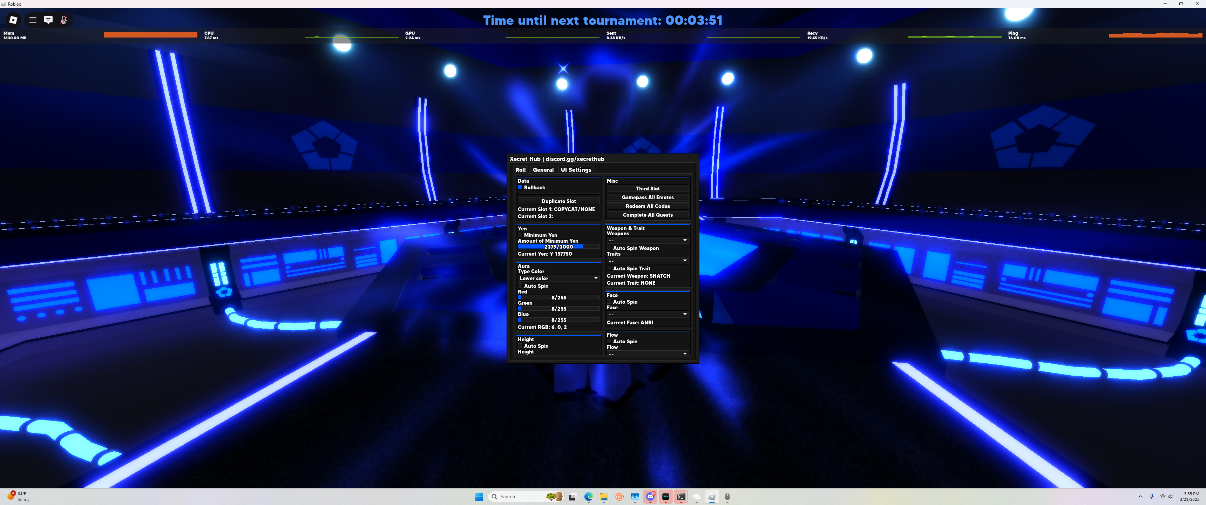Launch Microsoft Edge from taskbar

(x=589, y=497)
